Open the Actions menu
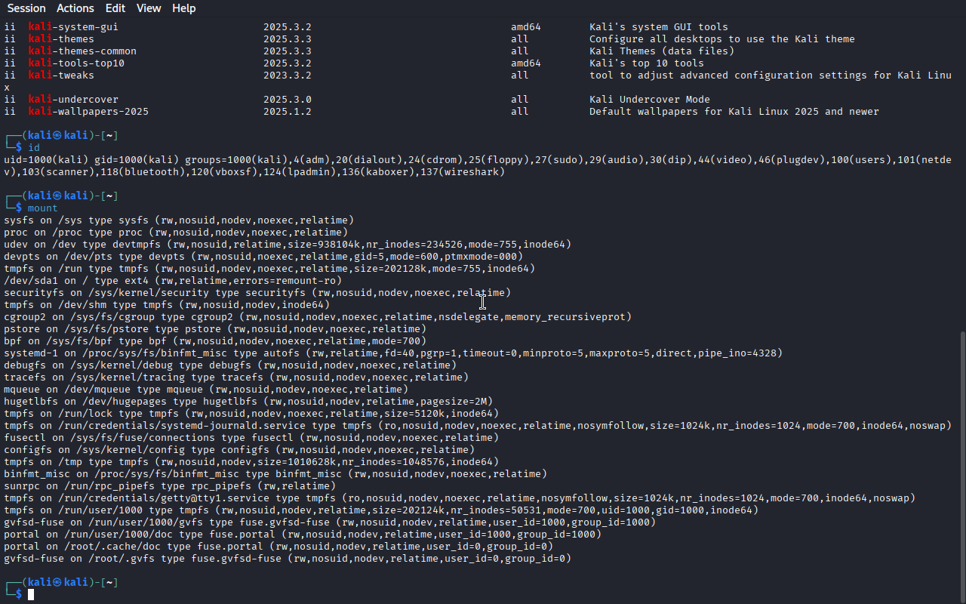This screenshot has width=966, height=604. point(75,8)
